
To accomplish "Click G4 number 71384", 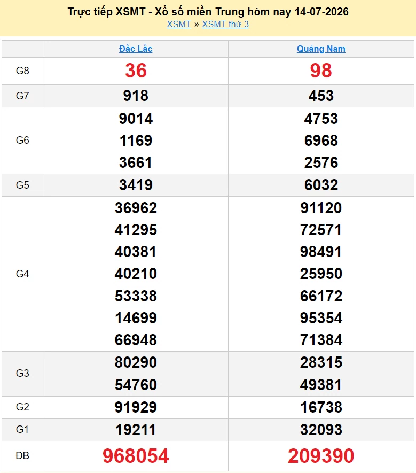I will pos(321,340).
